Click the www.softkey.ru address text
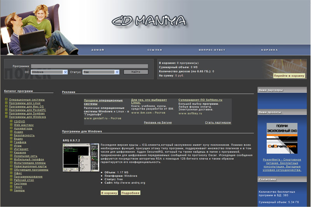 [190, 113]
